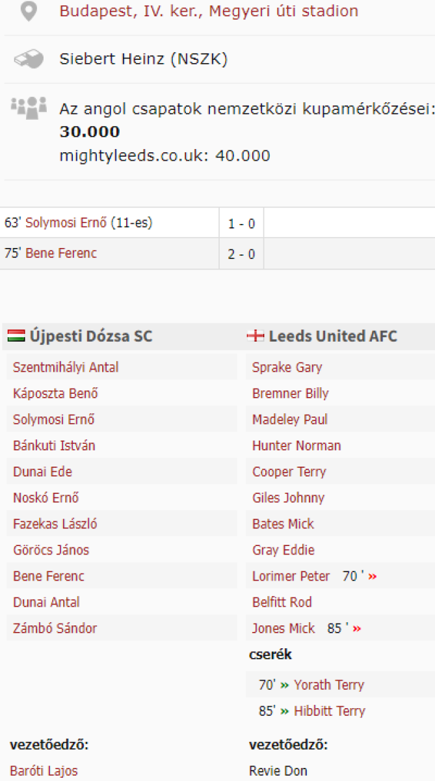The width and height of the screenshot is (435, 781).
Task: Click Lorimer Peter's red substitution arrow
Action: [373, 577]
